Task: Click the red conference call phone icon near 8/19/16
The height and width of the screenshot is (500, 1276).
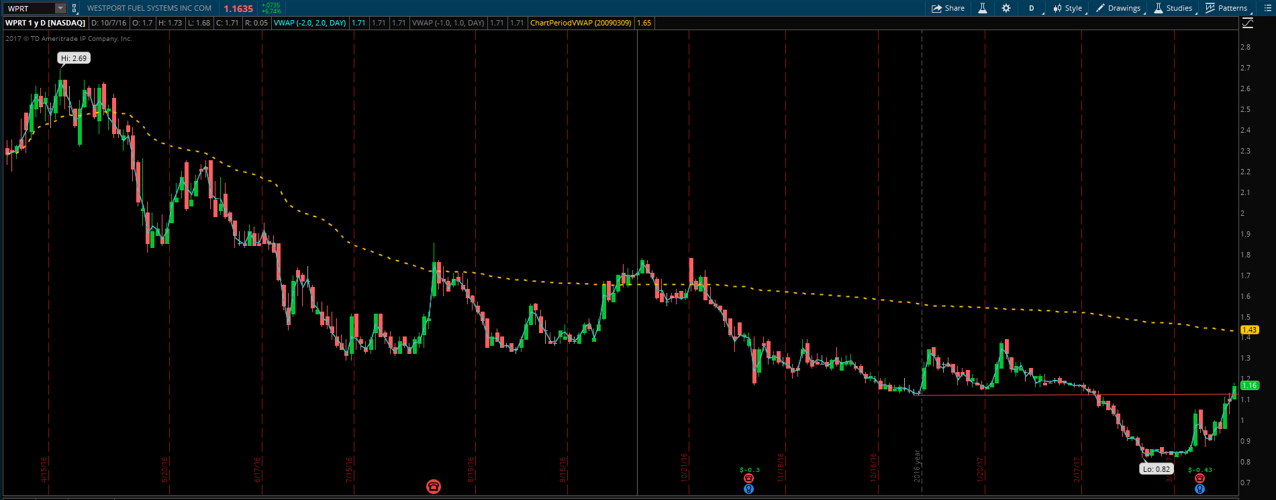Action: pos(434,487)
